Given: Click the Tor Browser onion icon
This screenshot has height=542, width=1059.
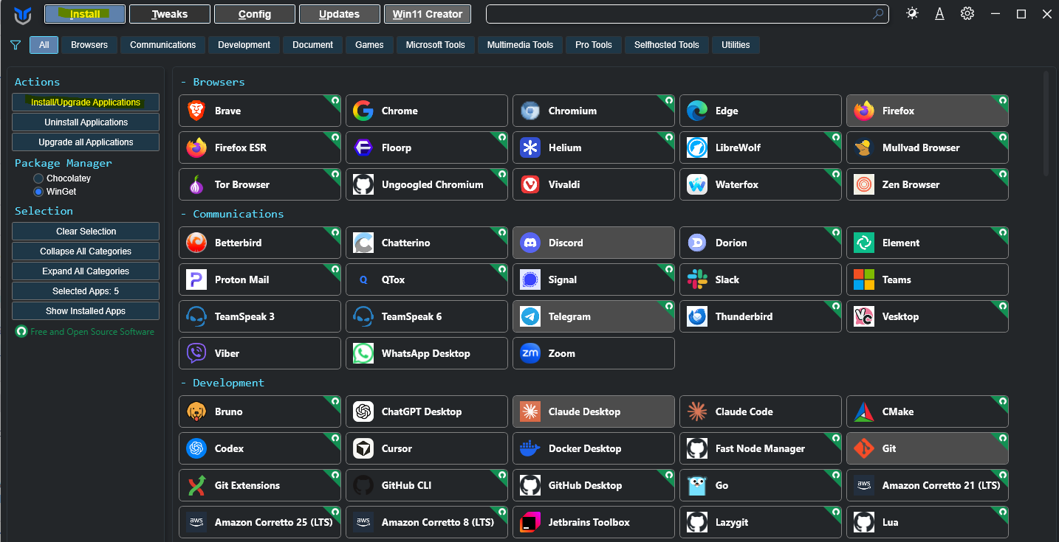Looking at the screenshot, I should pos(196,184).
